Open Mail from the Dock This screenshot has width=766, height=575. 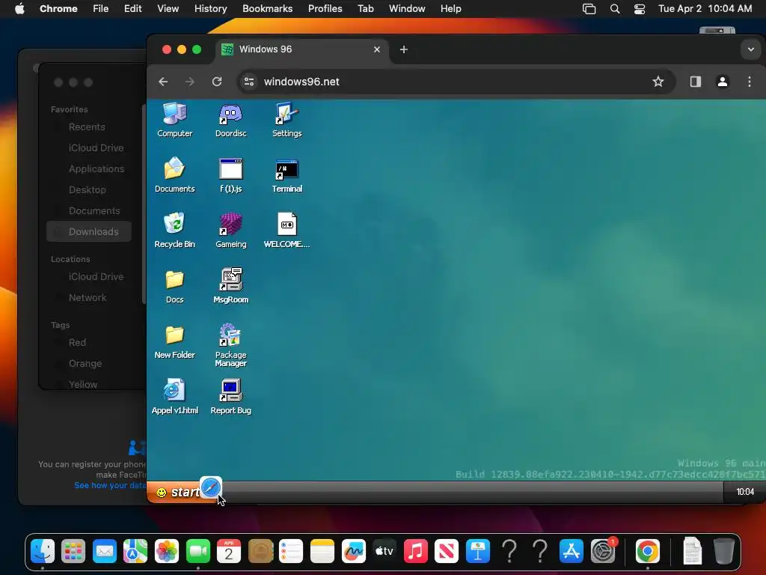(105, 552)
